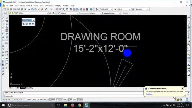Open the Help question mark icon
The image size is (192, 108).
pyautogui.click(x=91, y=9)
